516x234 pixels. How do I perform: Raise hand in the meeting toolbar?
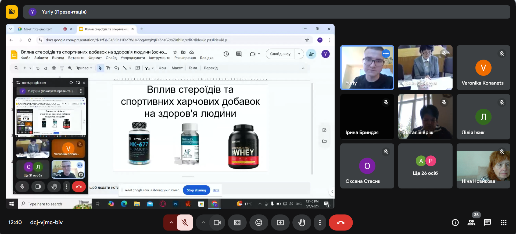[302, 222]
